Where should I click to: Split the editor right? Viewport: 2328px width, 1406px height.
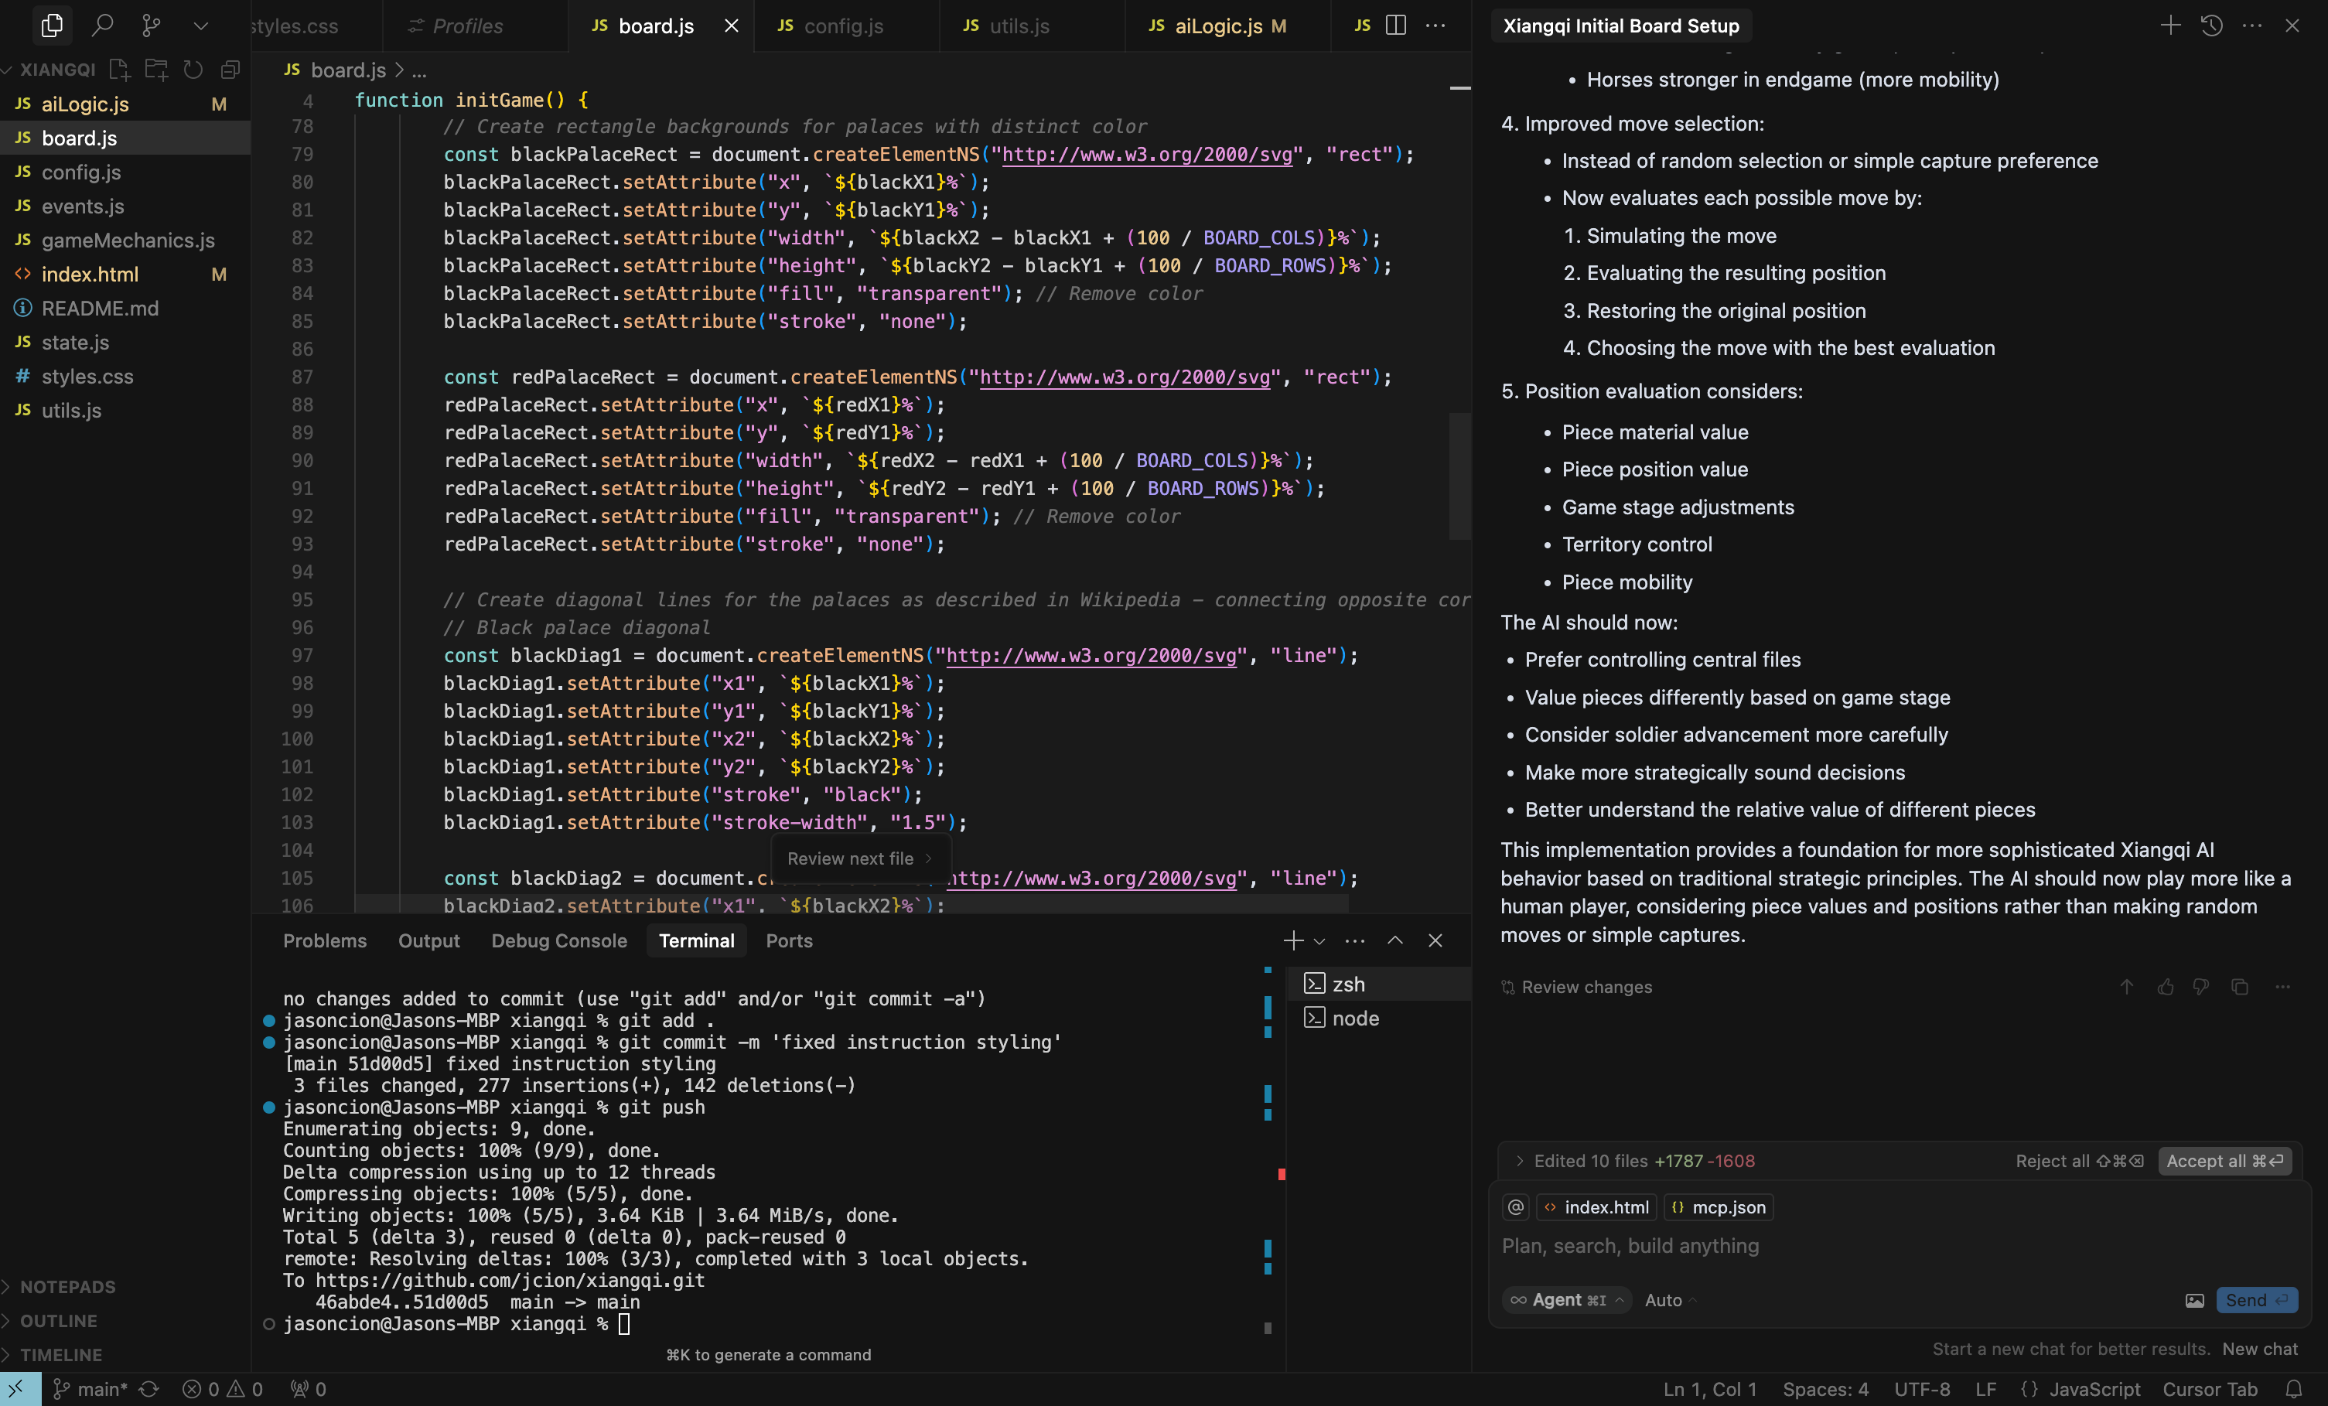pyautogui.click(x=1395, y=26)
